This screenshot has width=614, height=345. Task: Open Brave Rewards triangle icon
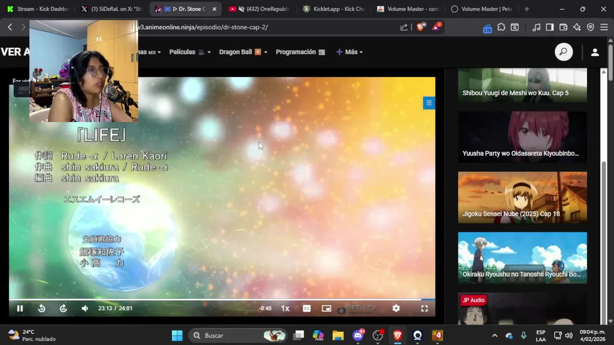[437, 27]
